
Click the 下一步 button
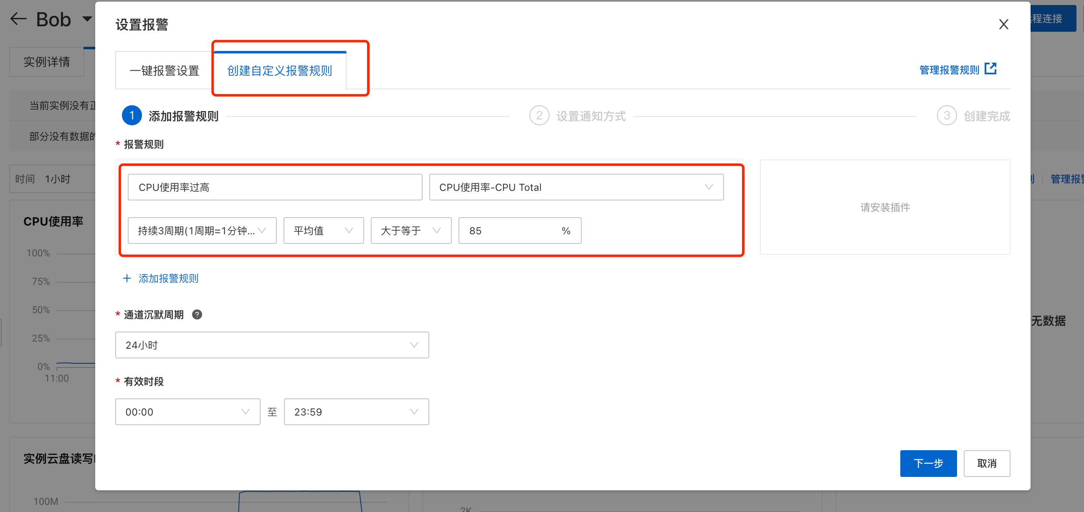[x=928, y=463]
